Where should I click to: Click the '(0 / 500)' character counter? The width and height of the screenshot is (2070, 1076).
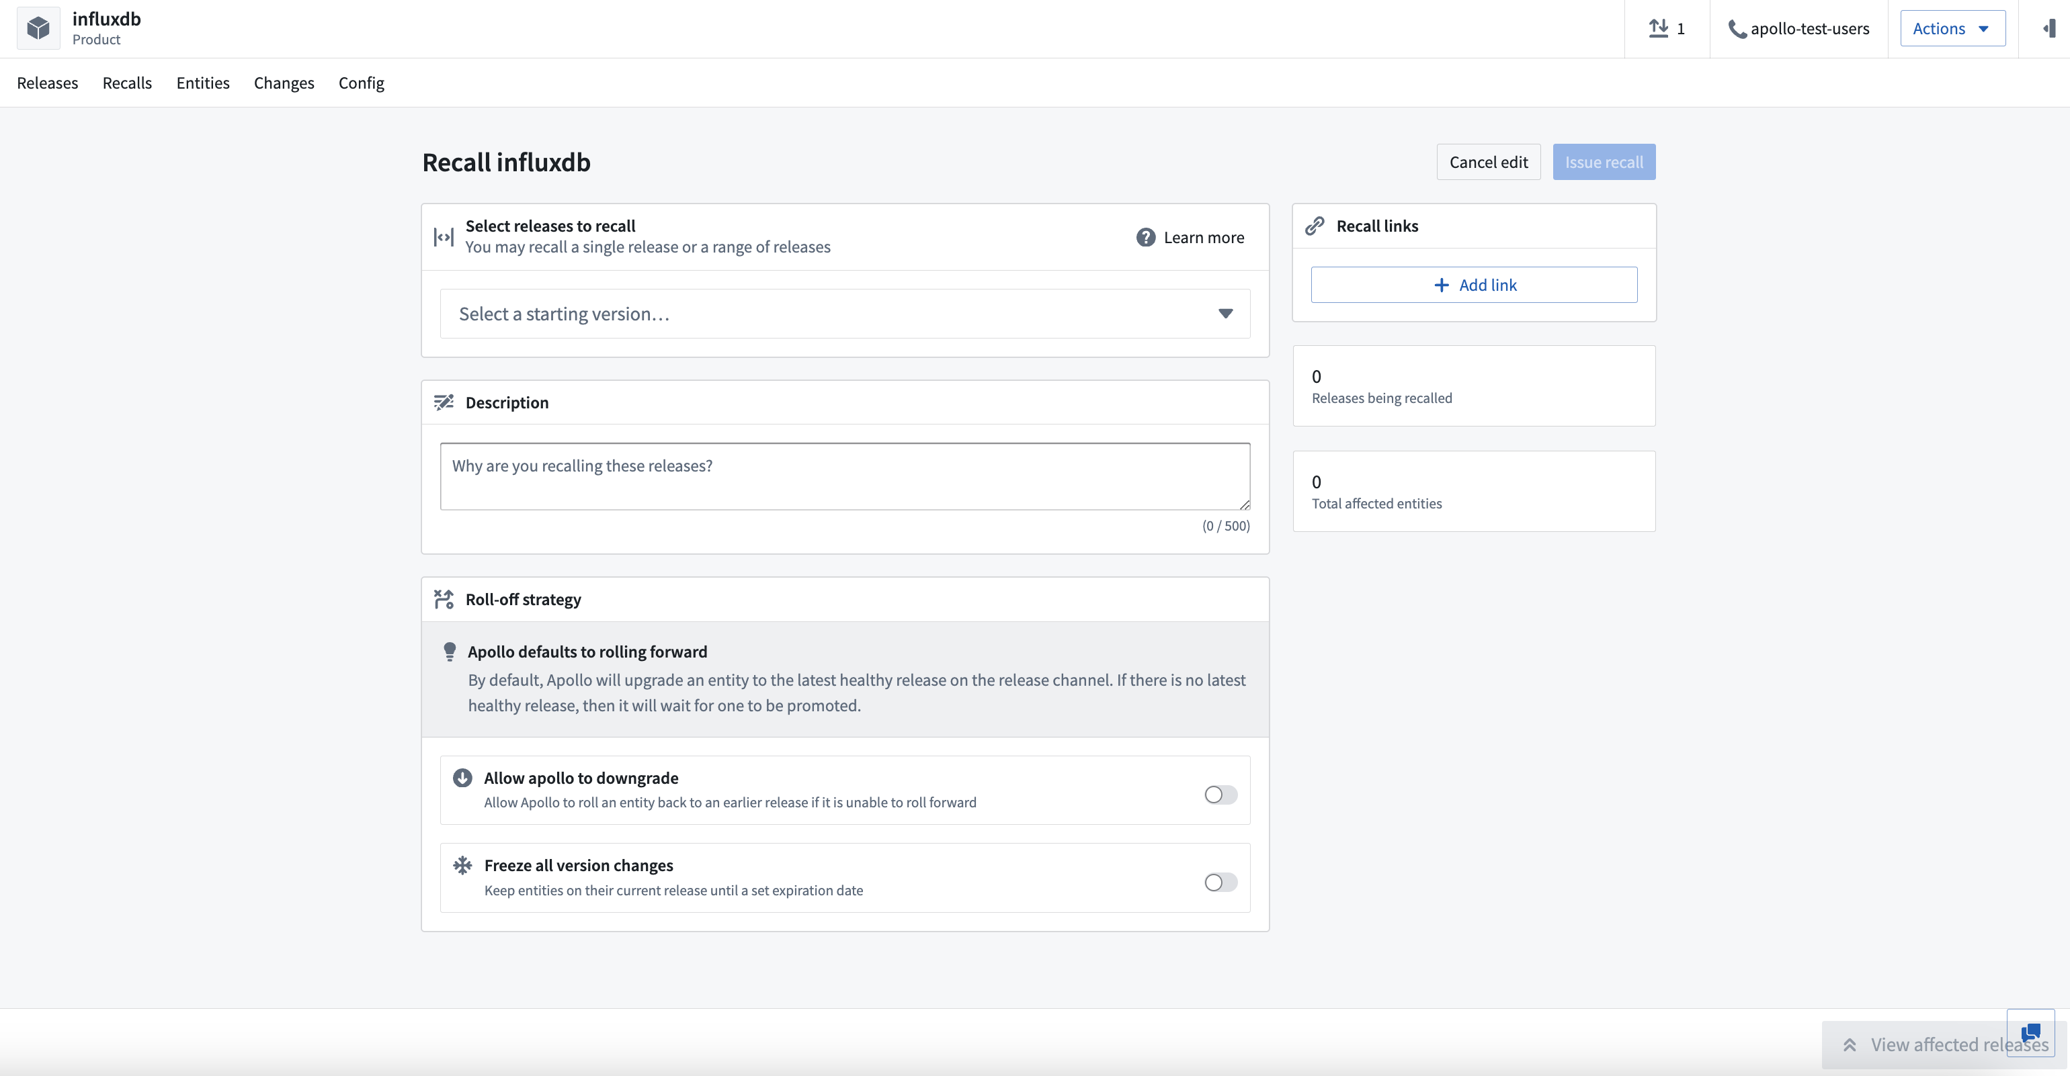1227,526
